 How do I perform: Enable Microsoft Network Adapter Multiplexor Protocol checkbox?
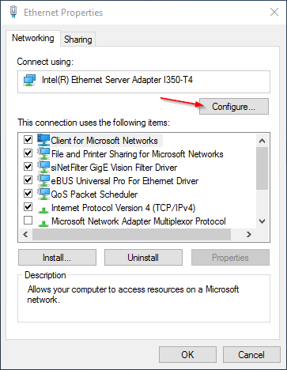(28, 220)
